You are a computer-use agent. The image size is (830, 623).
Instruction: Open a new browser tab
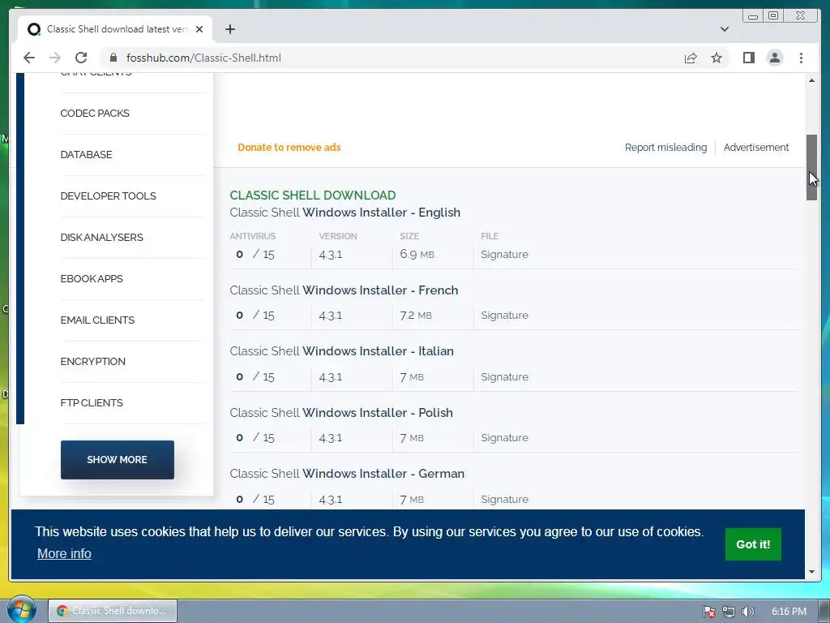pos(229,29)
